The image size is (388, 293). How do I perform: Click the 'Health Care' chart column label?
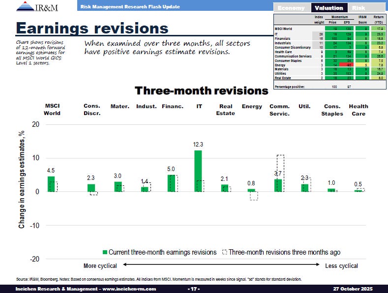coord(358,110)
